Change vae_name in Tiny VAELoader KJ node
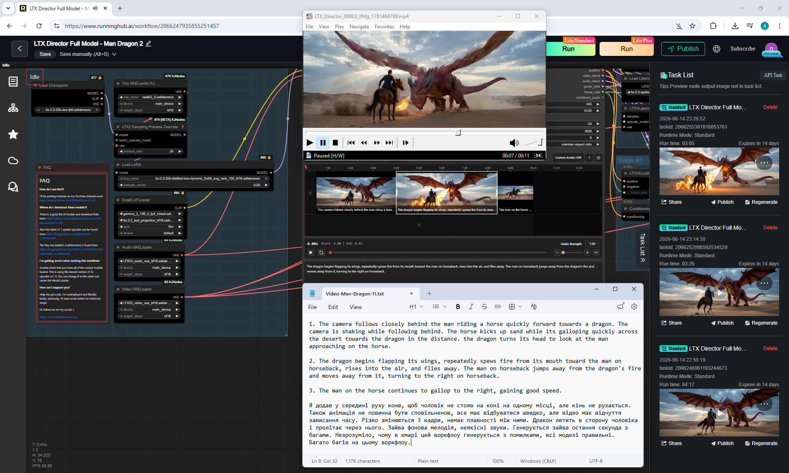This screenshot has height=473, width=789. 150,97
